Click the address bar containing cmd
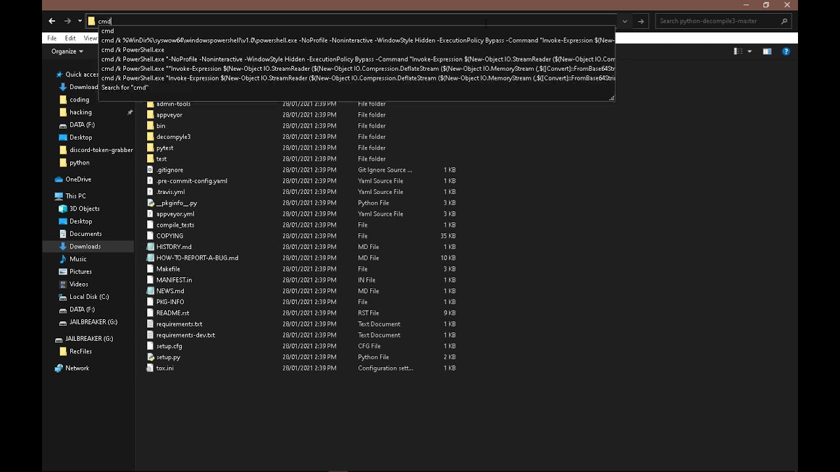 [x=352, y=21]
